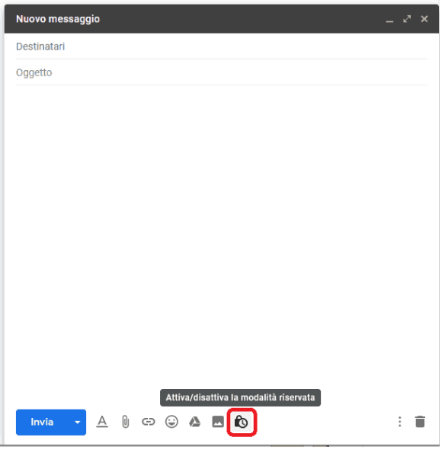
Task: Insert photo with the image icon
Action: coord(218,422)
